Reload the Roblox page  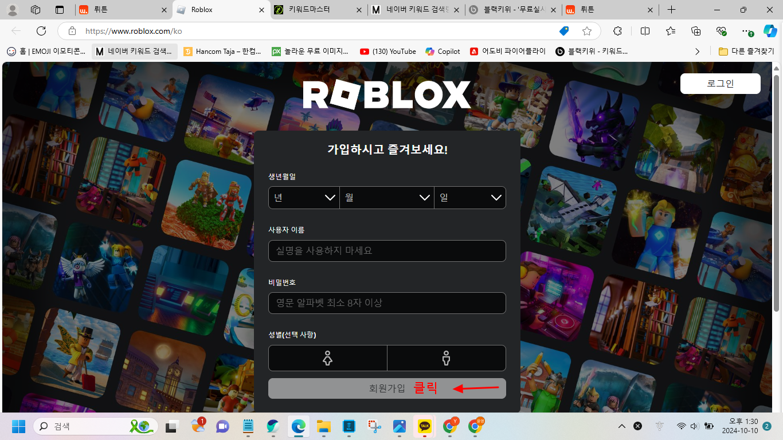click(41, 31)
